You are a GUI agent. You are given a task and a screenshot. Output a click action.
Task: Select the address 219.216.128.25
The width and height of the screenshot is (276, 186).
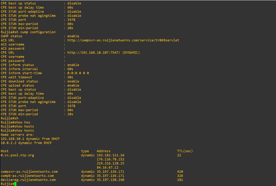(110, 163)
